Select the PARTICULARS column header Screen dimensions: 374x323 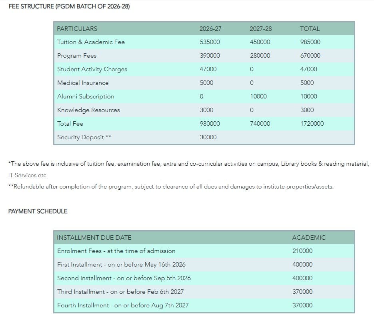tap(77, 29)
